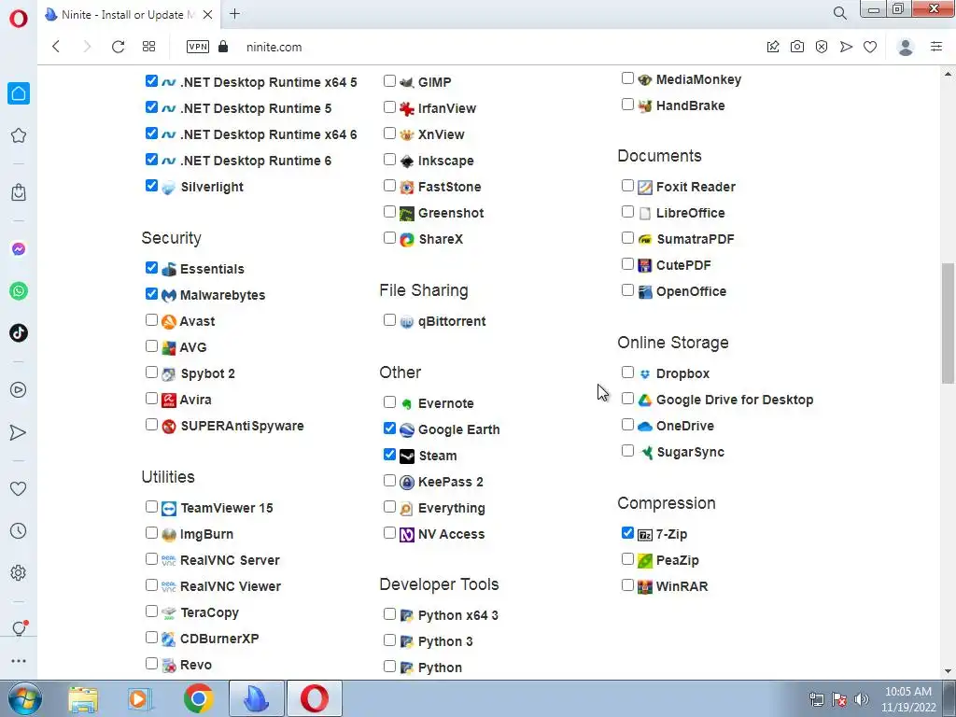Screen dimensions: 956x717
Task: Open the lightbulb tips icon in sidebar
Action: click(x=19, y=628)
